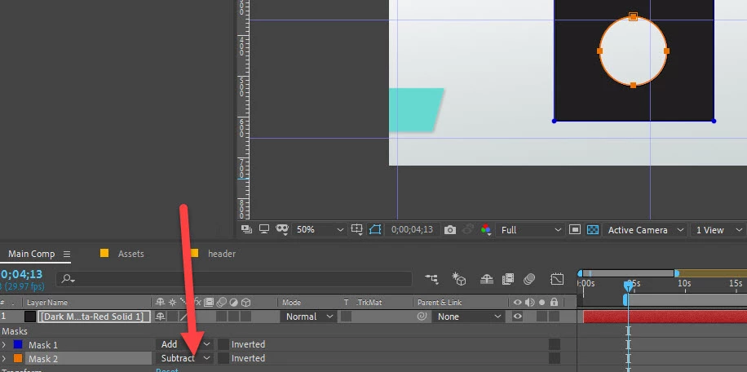
Task: Click the TrkMat column header
Action: click(x=369, y=303)
